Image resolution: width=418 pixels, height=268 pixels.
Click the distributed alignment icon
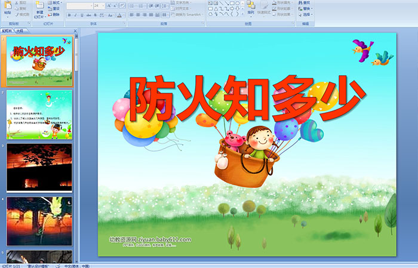click(x=157, y=15)
